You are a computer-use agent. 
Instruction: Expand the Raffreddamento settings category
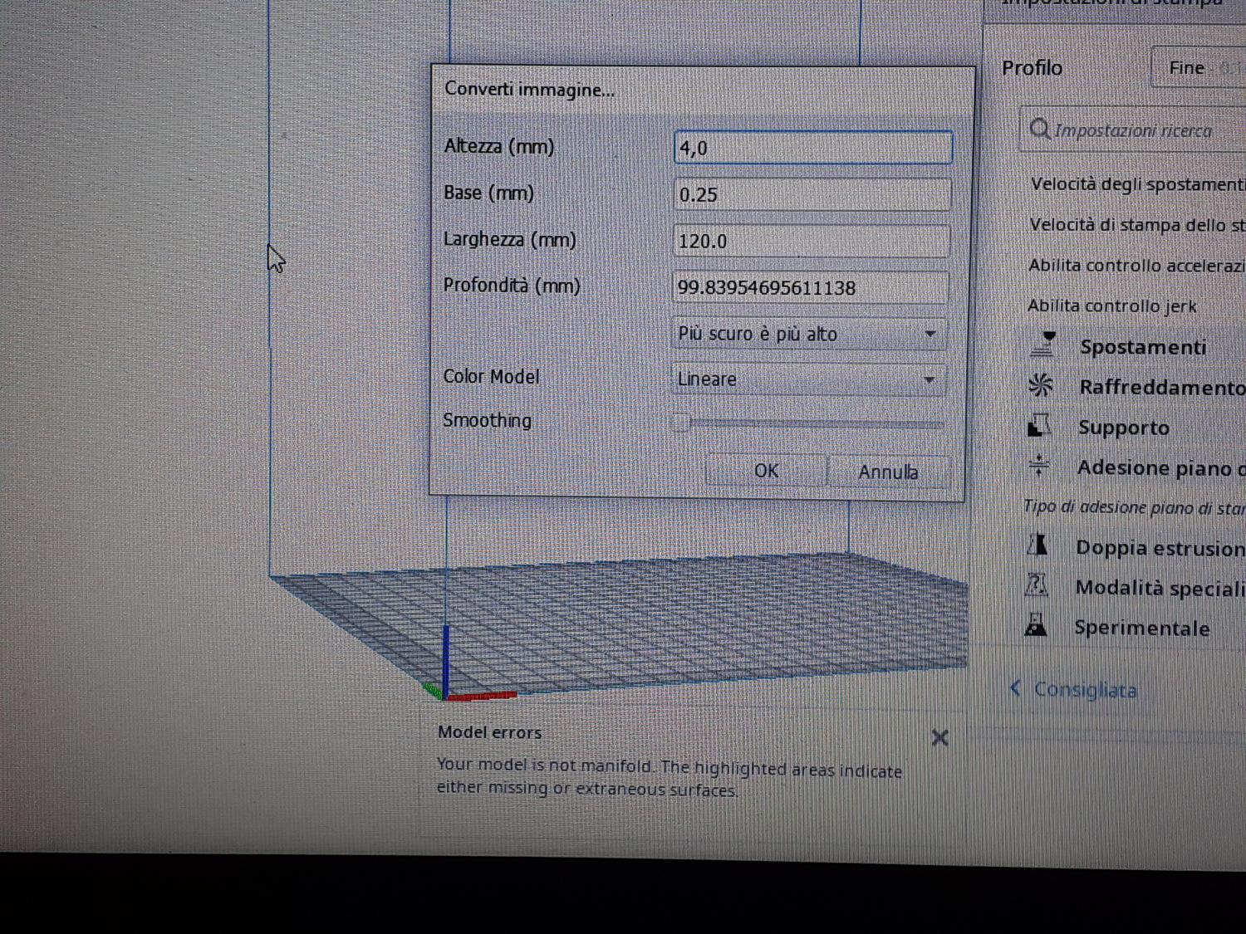pyautogui.click(x=1162, y=387)
